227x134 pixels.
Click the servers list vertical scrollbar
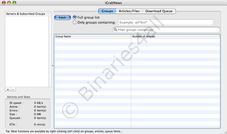coord(50,51)
